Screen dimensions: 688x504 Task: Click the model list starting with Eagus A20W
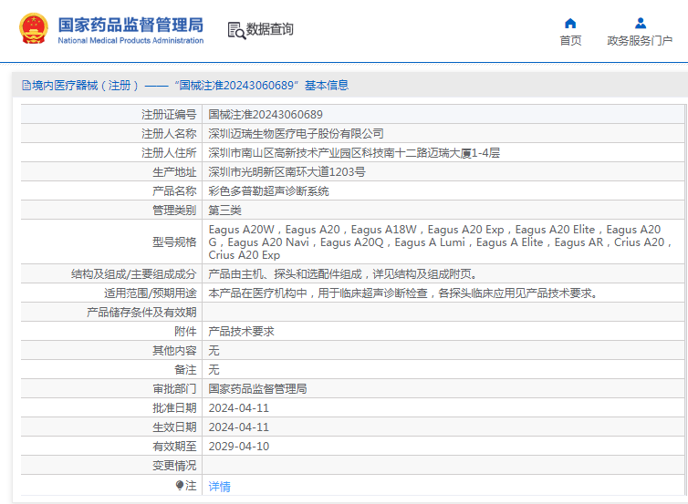pos(440,242)
